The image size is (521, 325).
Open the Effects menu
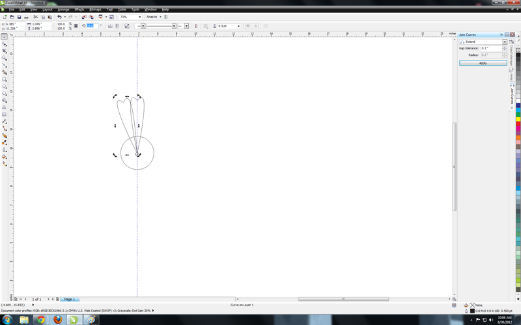(x=79, y=10)
